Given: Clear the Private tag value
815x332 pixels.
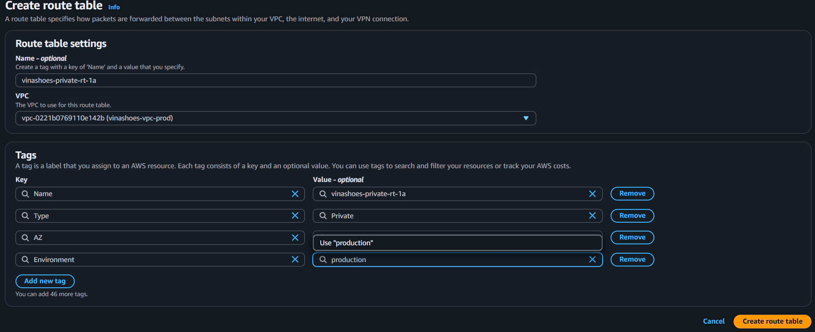Looking at the screenshot, I should (x=592, y=216).
